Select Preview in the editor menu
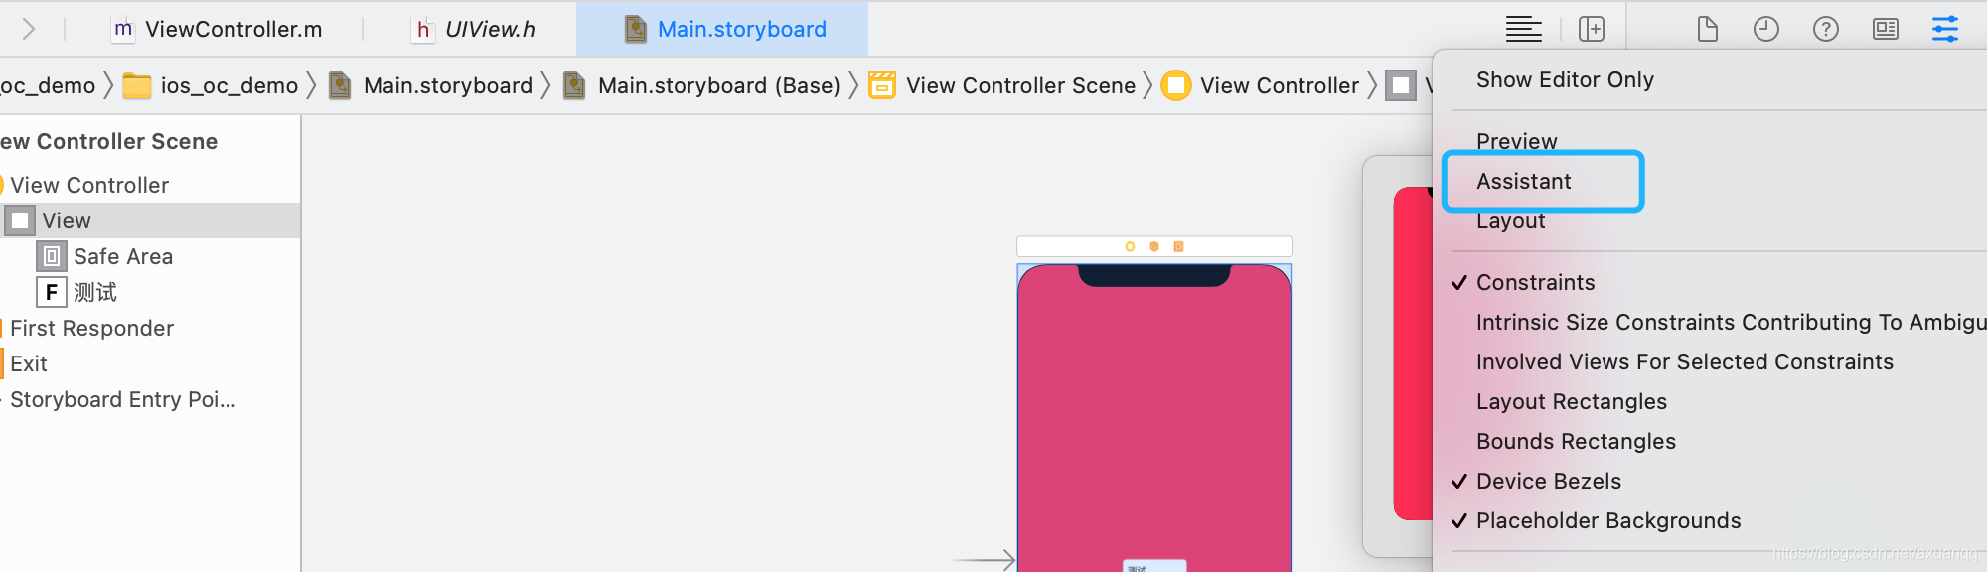 [x=1516, y=141]
